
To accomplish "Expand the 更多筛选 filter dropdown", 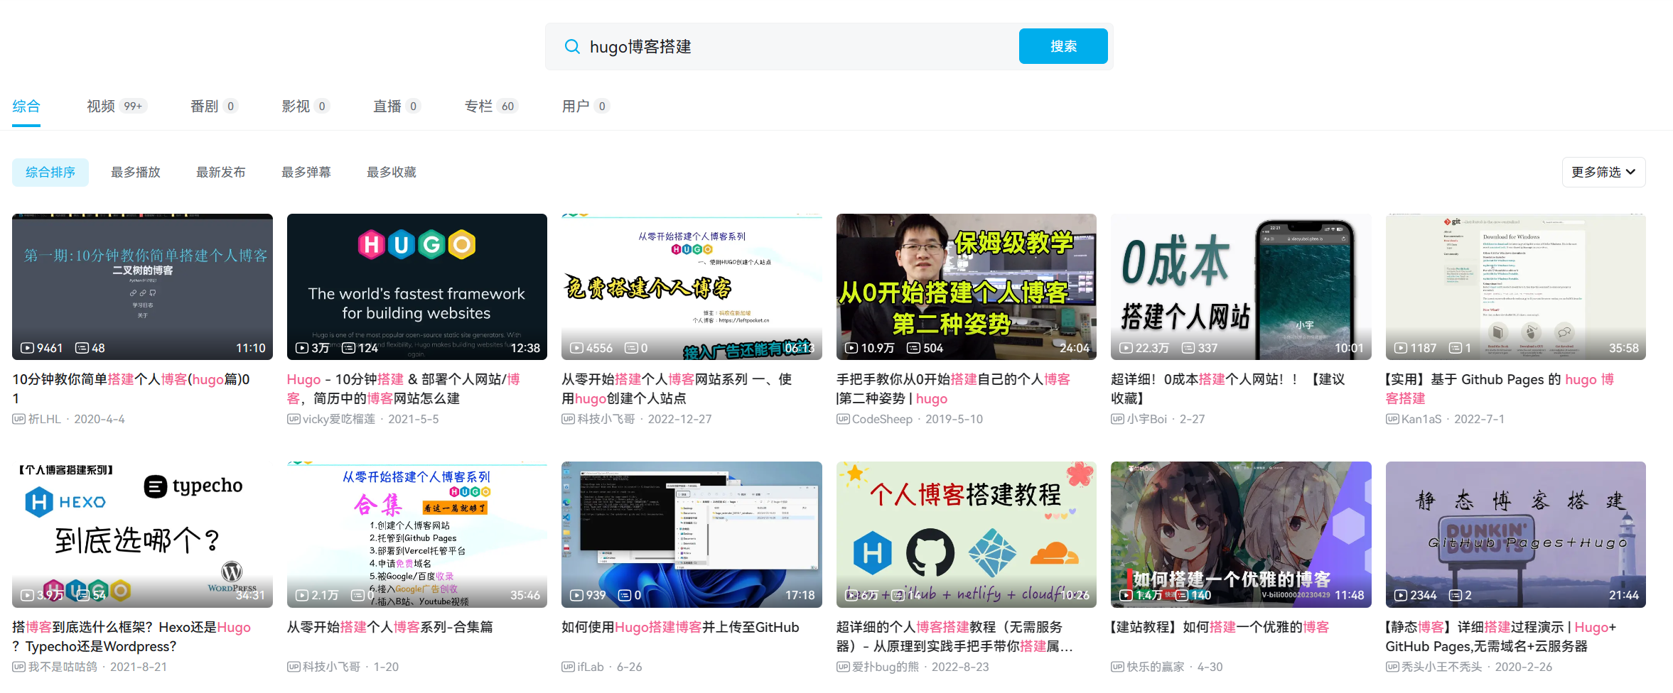I will point(1603,173).
